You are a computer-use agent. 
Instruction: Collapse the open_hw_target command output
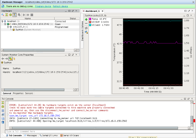coord(8,116)
